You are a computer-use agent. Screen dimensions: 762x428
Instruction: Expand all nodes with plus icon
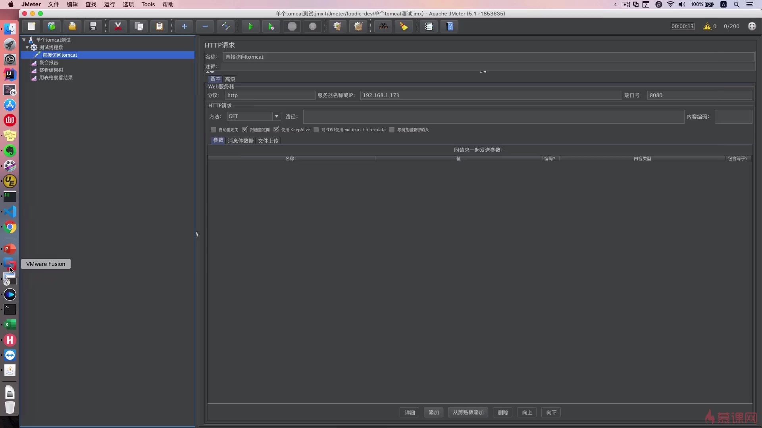tap(184, 26)
